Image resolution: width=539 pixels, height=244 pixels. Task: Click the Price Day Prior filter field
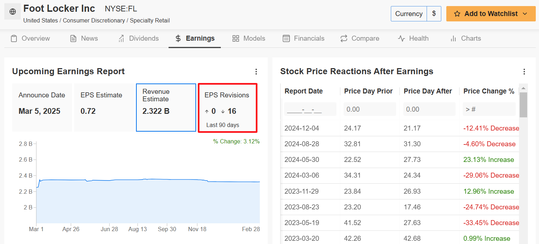pos(370,109)
